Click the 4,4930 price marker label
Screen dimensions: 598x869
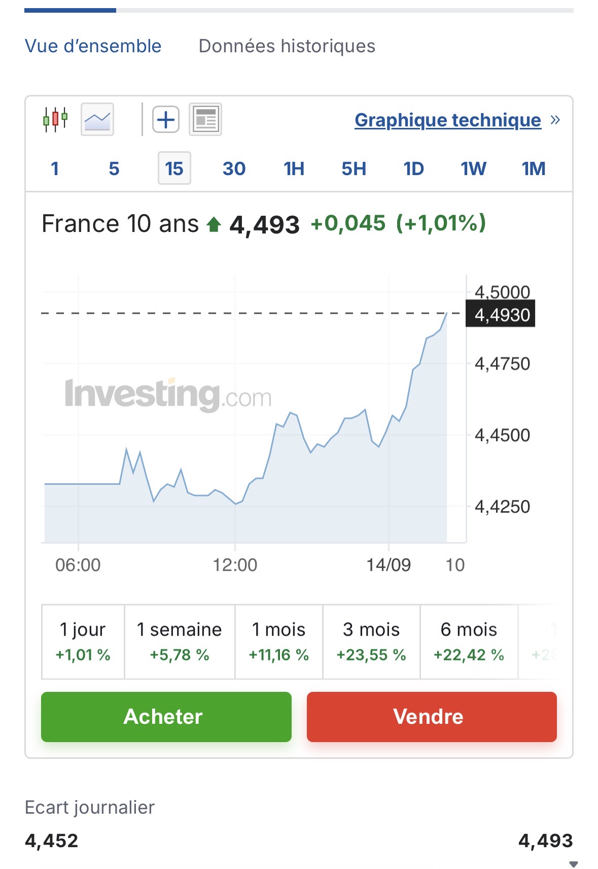[x=501, y=315]
